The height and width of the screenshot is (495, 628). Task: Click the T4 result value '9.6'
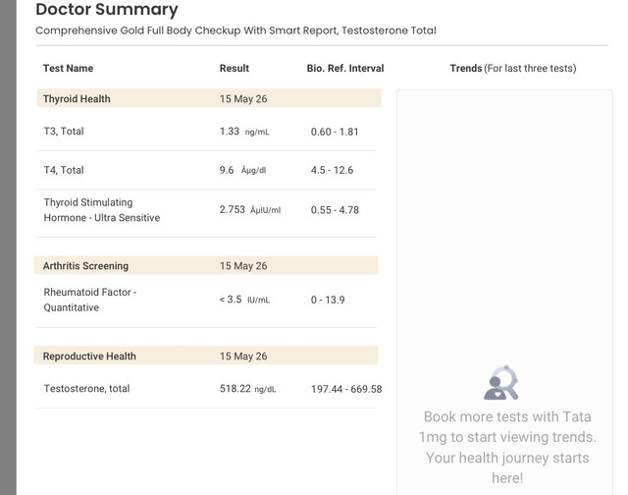coord(227,170)
